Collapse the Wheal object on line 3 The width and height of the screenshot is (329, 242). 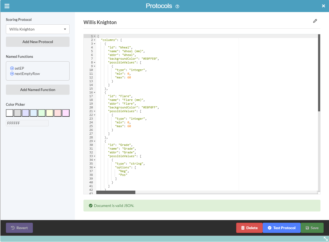click(x=94, y=44)
